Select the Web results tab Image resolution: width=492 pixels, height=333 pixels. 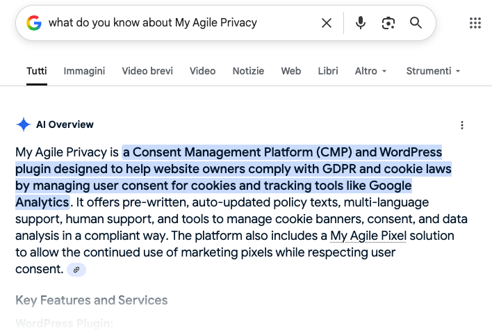coord(290,71)
